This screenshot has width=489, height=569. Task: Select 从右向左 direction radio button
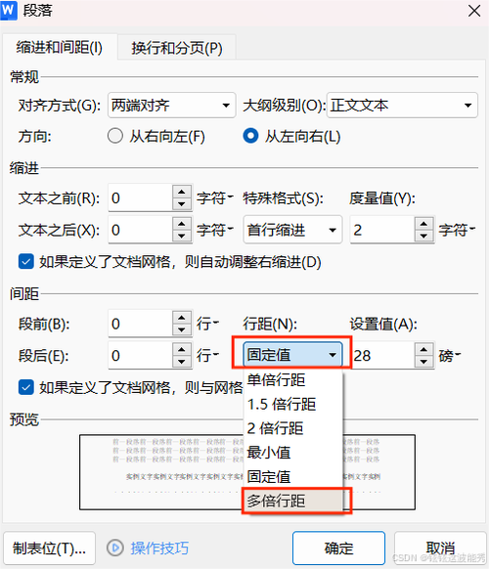[x=115, y=137]
